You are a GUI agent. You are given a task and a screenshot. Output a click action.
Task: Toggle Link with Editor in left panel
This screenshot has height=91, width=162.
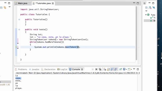[x=5, y=8]
